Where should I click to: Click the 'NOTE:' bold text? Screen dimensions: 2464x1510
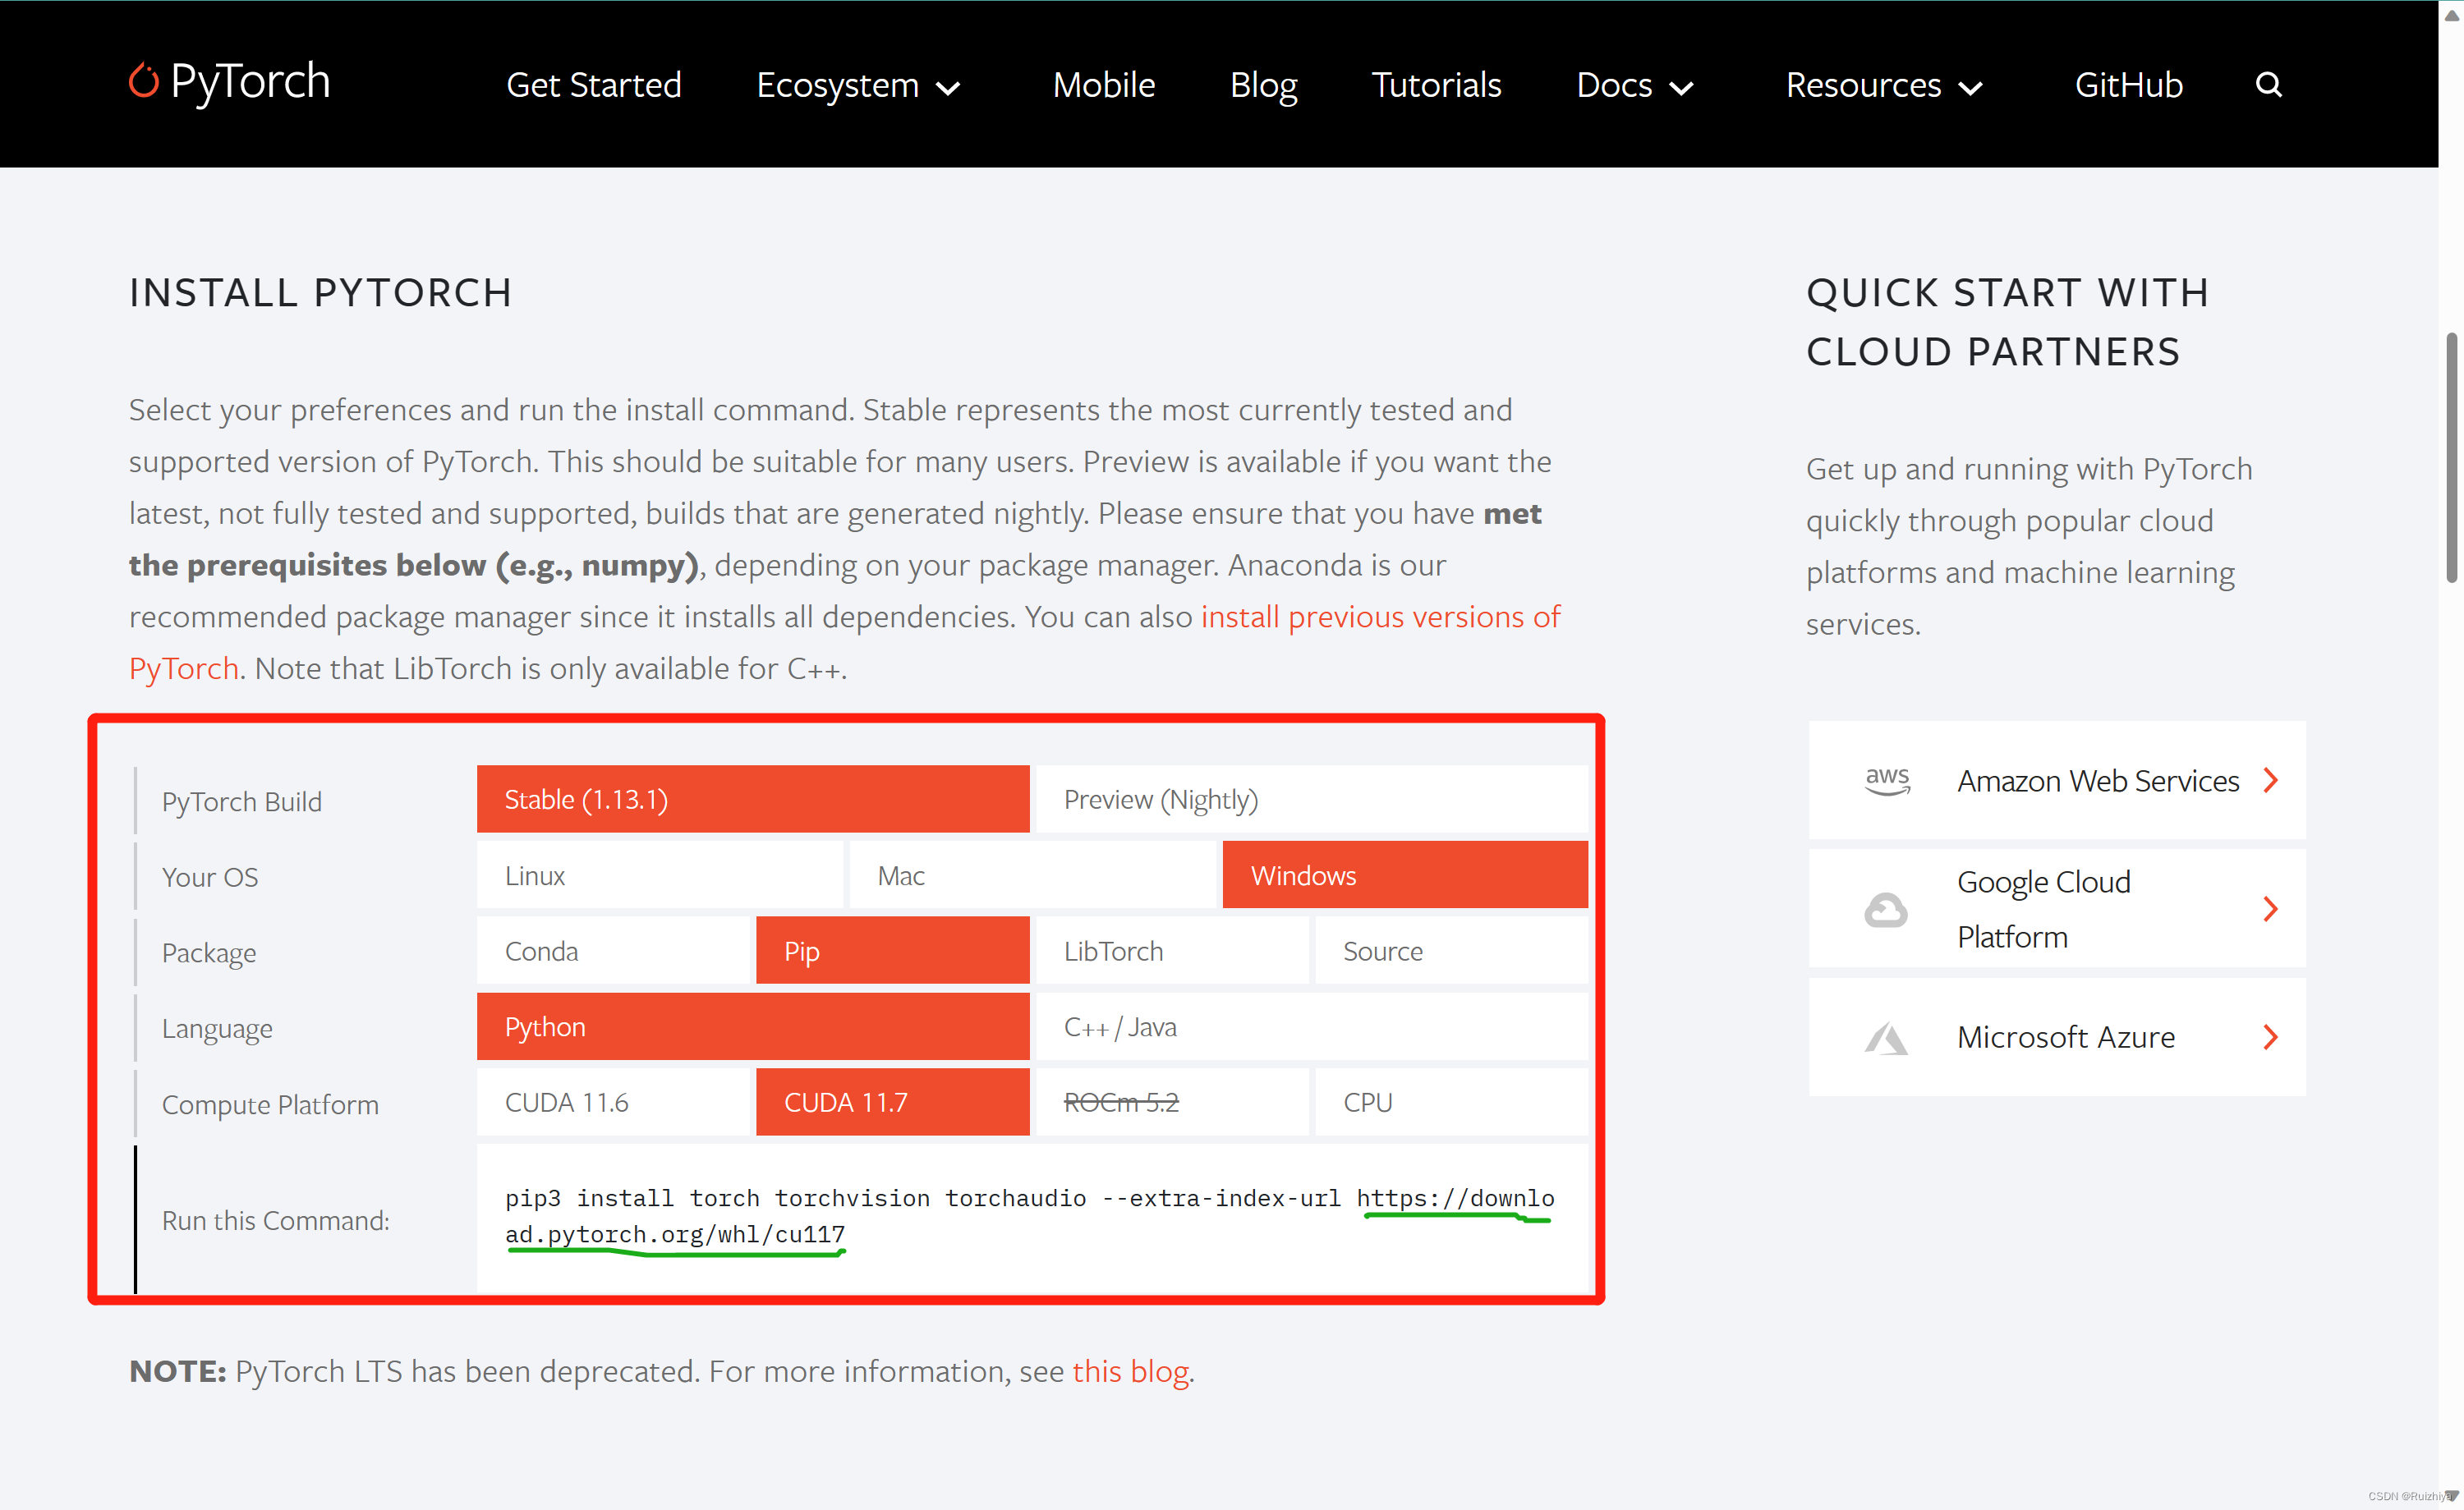click(x=178, y=1371)
